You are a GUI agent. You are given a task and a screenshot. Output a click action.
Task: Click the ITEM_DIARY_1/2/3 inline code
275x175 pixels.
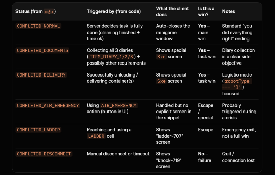tap(111, 57)
